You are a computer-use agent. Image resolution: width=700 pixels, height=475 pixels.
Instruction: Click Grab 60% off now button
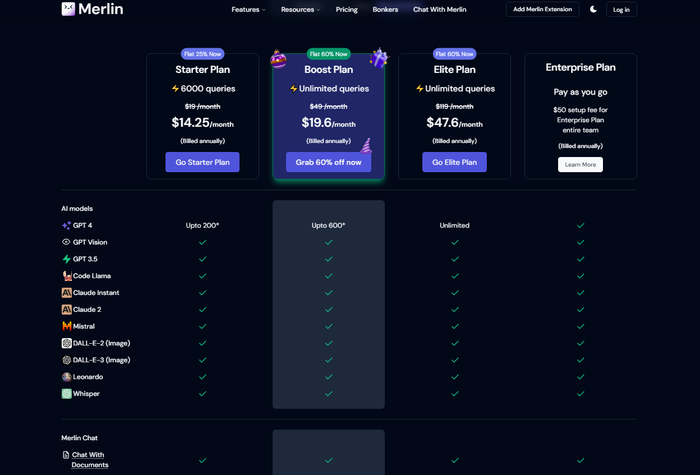point(329,162)
